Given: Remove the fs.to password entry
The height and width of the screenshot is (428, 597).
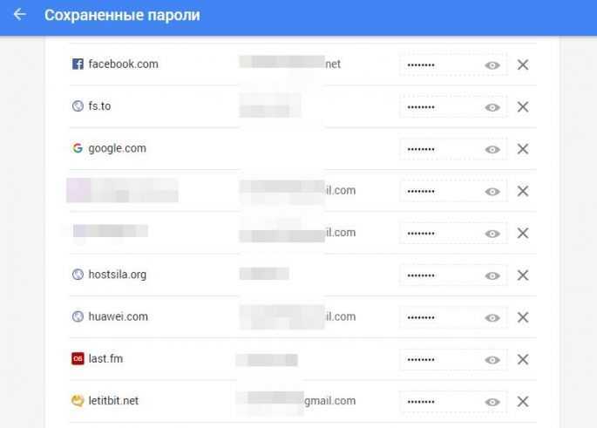Looking at the screenshot, I should (x=523, y=106).
